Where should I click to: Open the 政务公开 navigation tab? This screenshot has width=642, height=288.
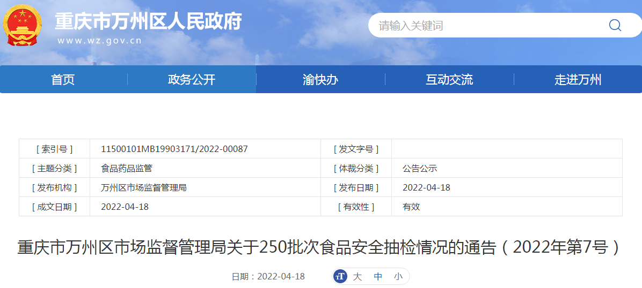192,80
